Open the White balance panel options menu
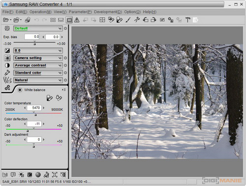246x186 pixels. point(63,90)
